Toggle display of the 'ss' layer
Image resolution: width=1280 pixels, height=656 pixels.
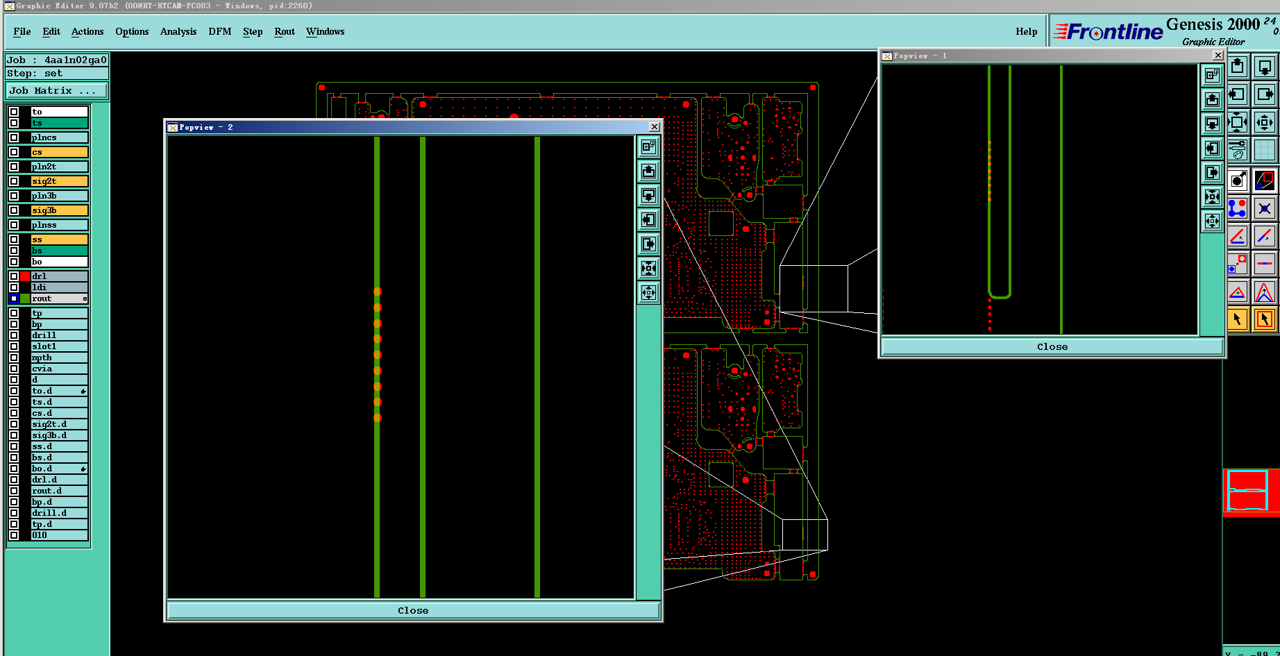pyautogui.click(x=14, y=239)
